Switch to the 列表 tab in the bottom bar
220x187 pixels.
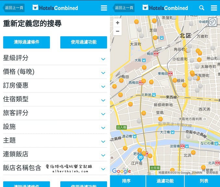(202, 181)
